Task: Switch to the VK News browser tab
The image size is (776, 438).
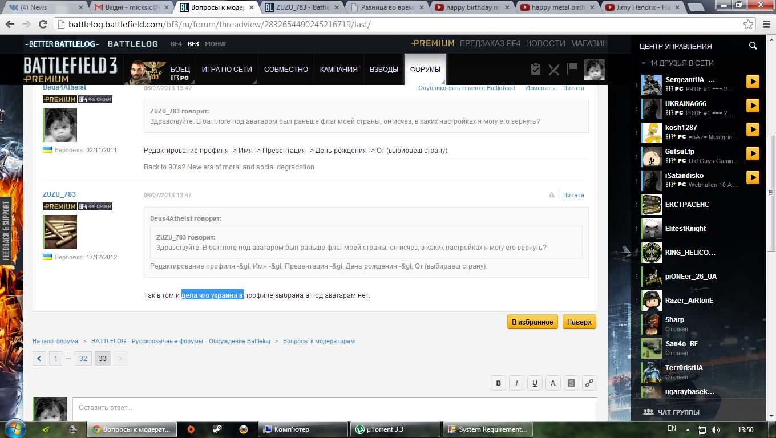Action: tap(43, 7)
